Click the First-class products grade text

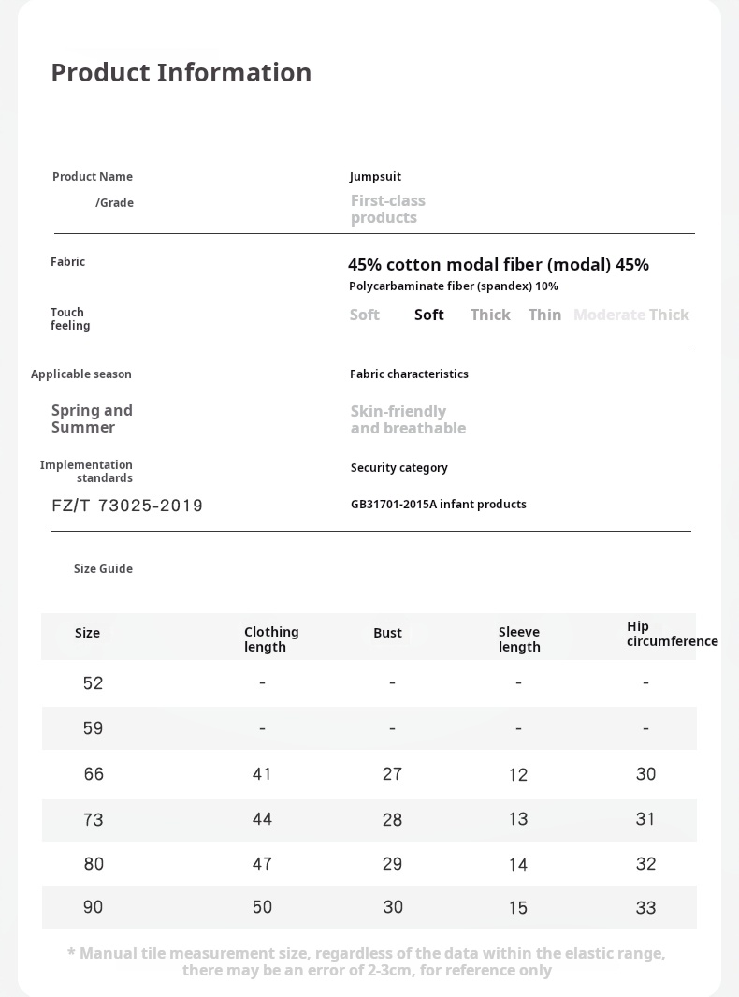pyautogui.click(x=387, y=209)
